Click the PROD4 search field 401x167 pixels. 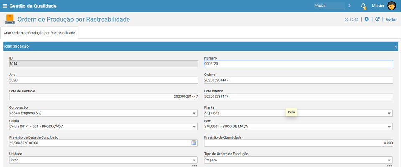pos(330,5)
